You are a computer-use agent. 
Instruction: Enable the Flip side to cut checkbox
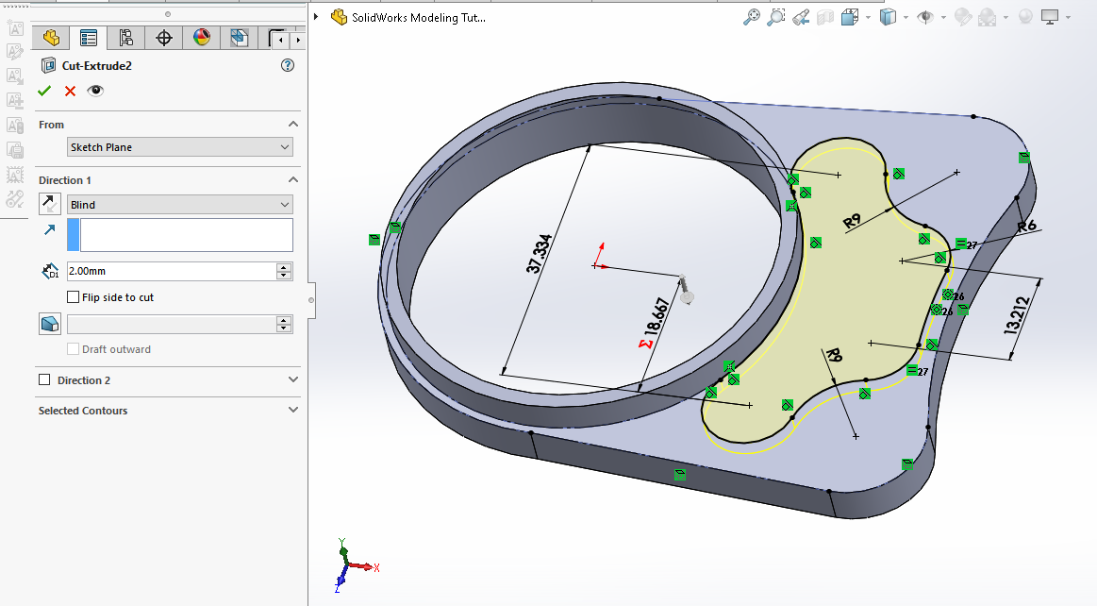tap(74, 297)
